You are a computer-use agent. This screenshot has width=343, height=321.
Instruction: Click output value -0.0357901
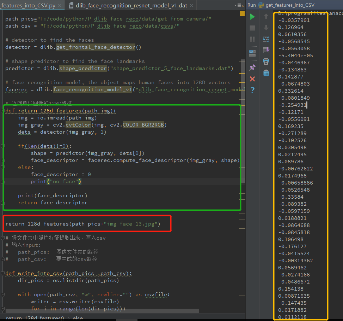pyautogui.click(x=294, y=21)
